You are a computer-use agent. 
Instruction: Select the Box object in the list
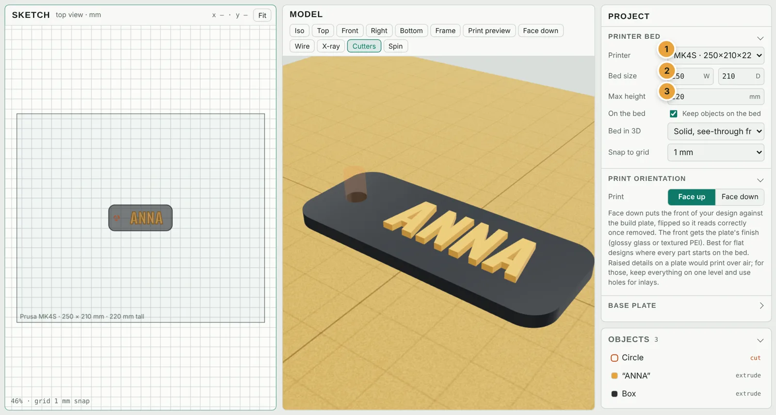coord(686,394)
